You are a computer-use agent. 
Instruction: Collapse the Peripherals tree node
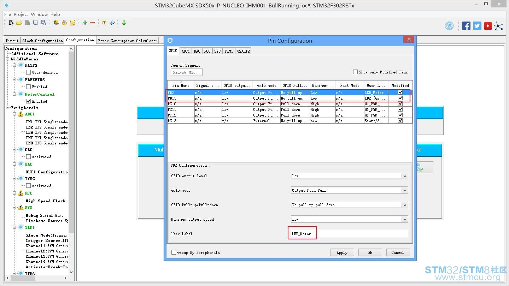click(8, 108)
